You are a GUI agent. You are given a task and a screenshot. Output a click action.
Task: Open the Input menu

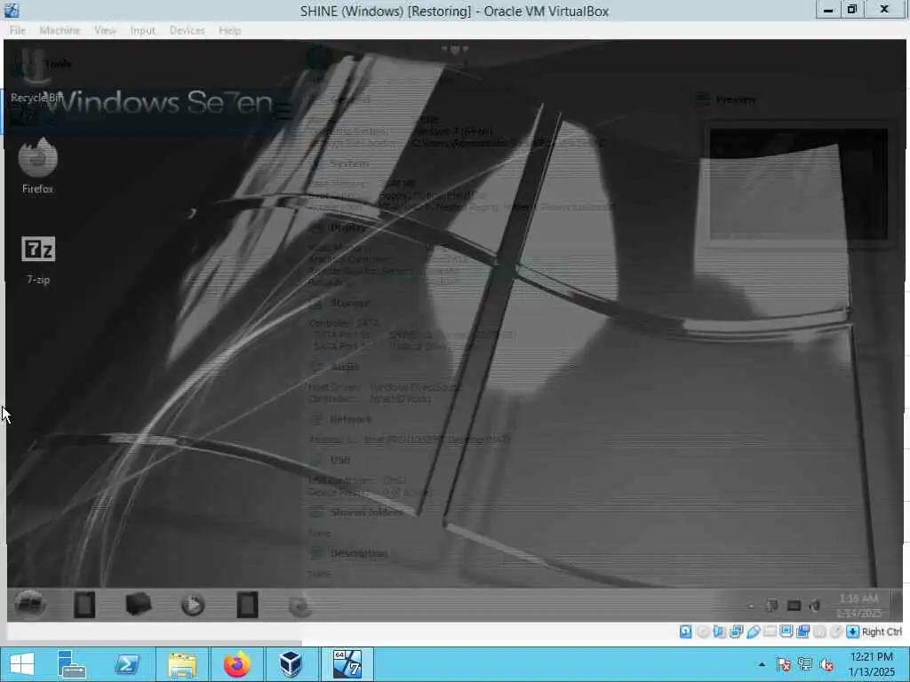(142, 30)
